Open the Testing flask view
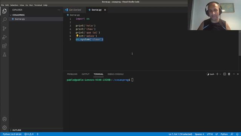Image resolution: width=241 pixels, height=136 pixels. tap(5, 54)
